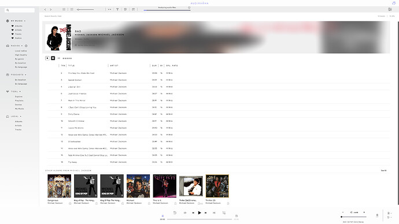Open the Dangerous album thumbnail

coord(60,186)
